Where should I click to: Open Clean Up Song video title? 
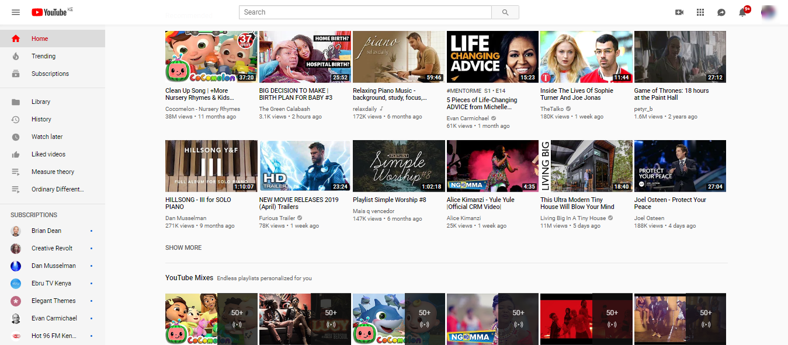point(199,94)
